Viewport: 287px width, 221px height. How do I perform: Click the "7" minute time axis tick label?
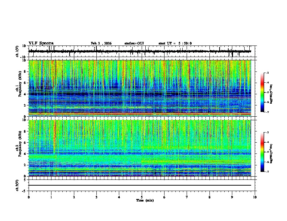tap(187, 197)
